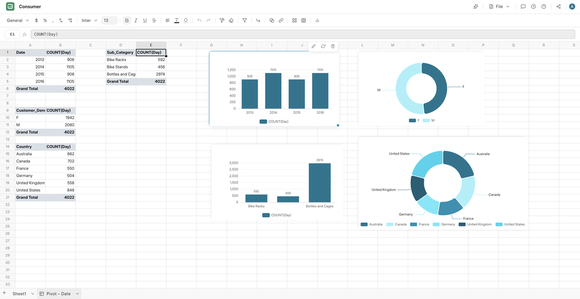Delete the selected chart with trash icon
The width and height of the screenshot is (580, 299).
pyautogui.click(x=333, y=46)
